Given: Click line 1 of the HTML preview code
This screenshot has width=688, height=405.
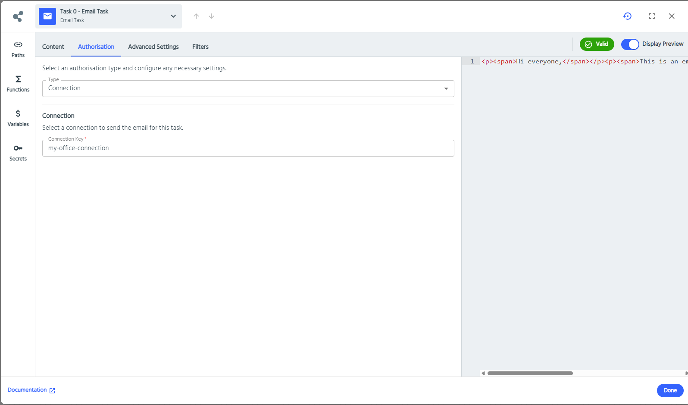Looking at the screenshot, I should (x=584, y=61).
